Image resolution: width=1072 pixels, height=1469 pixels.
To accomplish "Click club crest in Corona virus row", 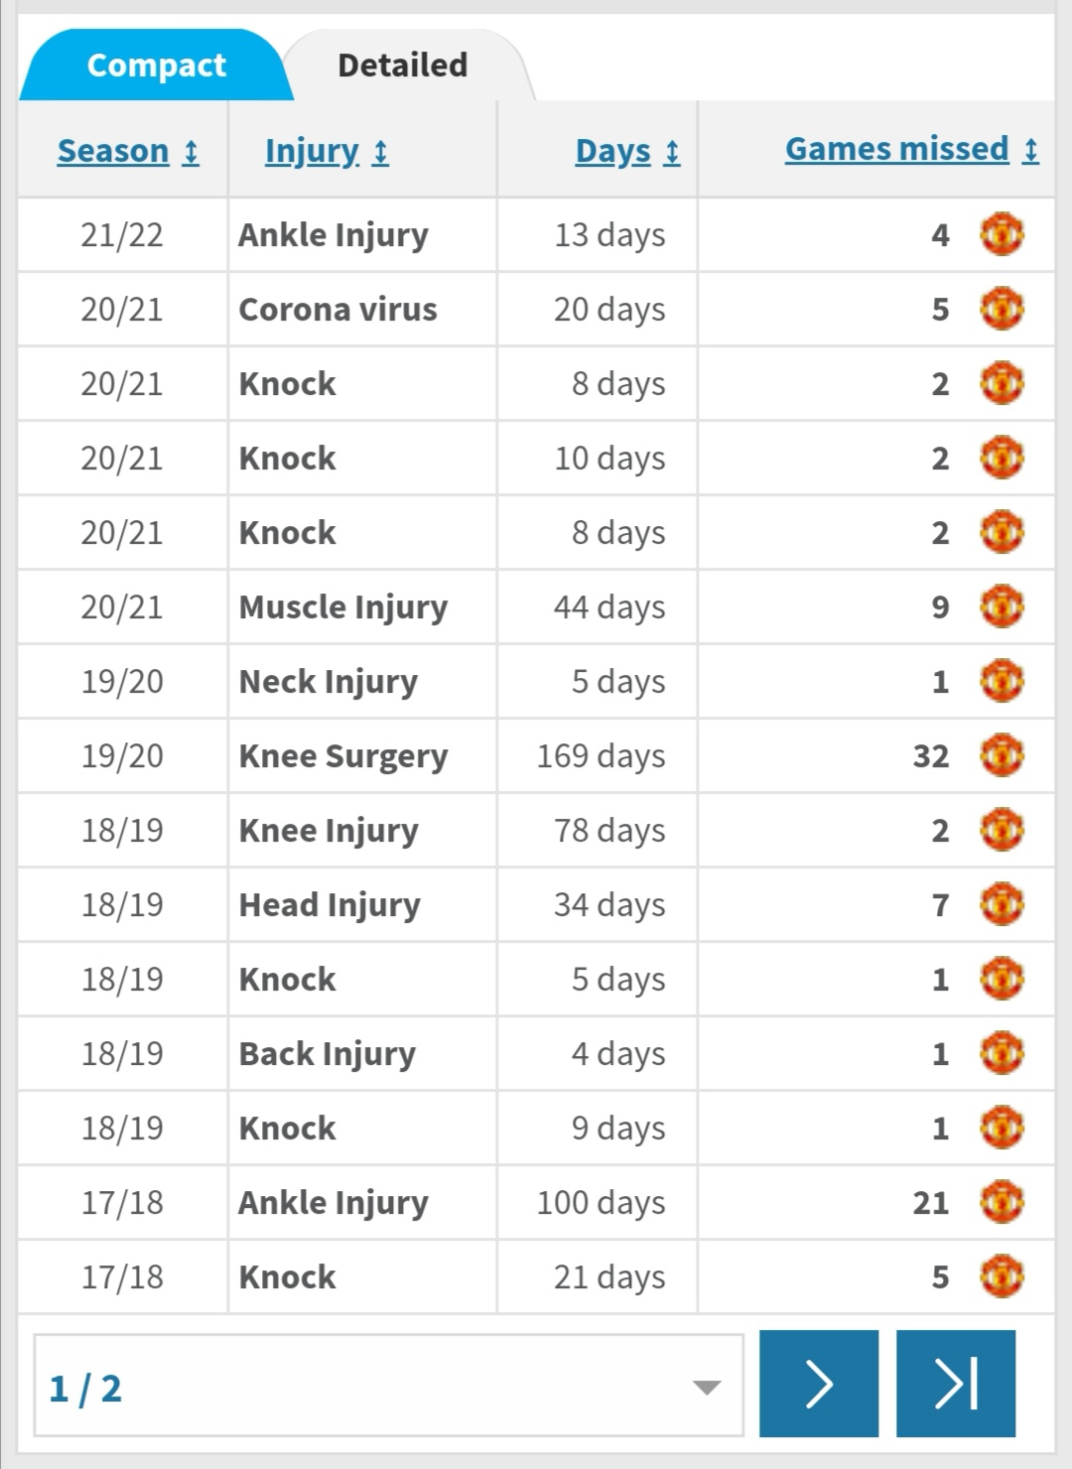I will click(x=1002, y=309).
